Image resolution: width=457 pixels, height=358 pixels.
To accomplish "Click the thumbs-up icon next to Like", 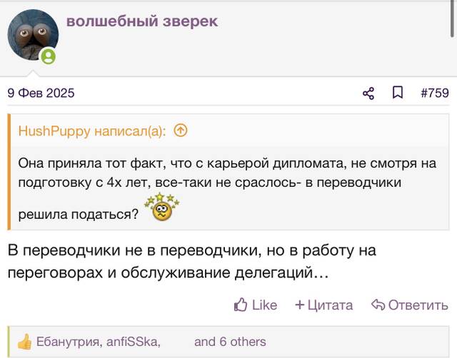I will [x=241, y=305].
